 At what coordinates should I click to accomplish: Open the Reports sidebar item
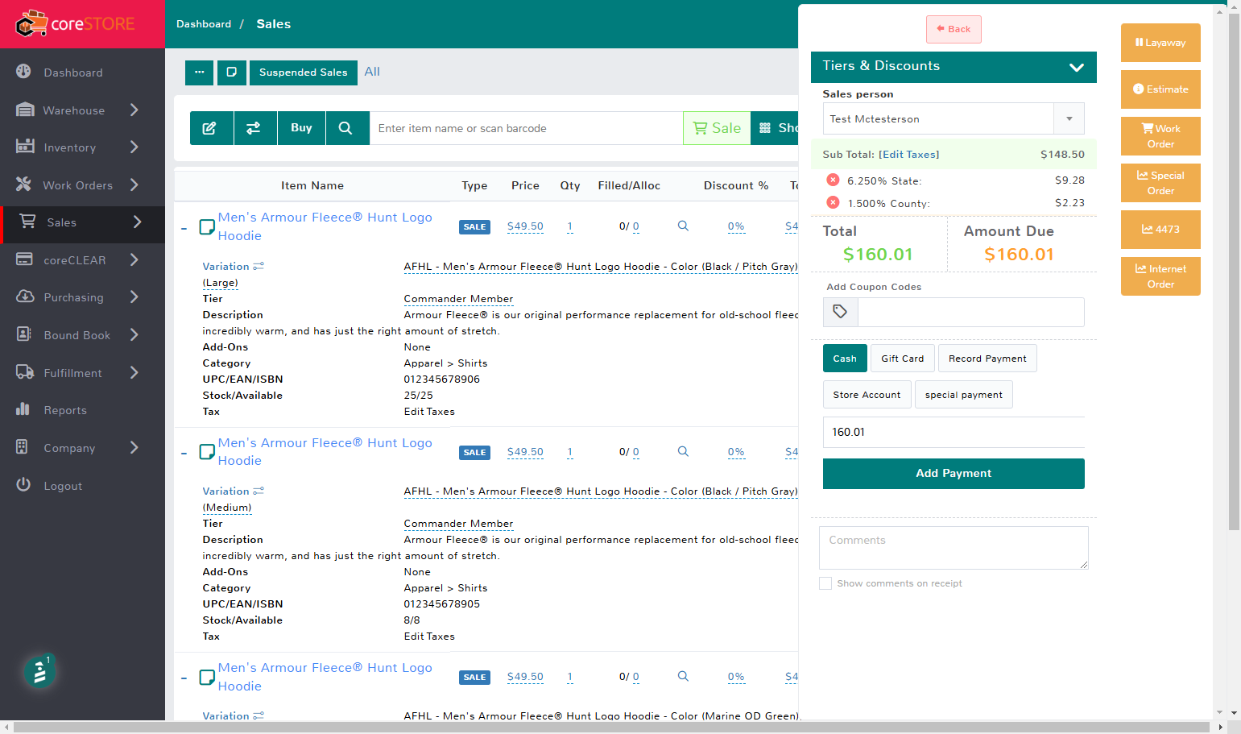(x=64, y=410)
